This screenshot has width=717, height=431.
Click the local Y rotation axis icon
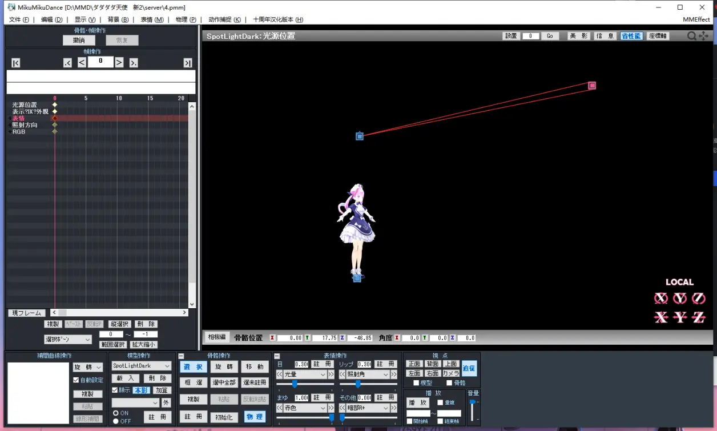coord(680,299)
